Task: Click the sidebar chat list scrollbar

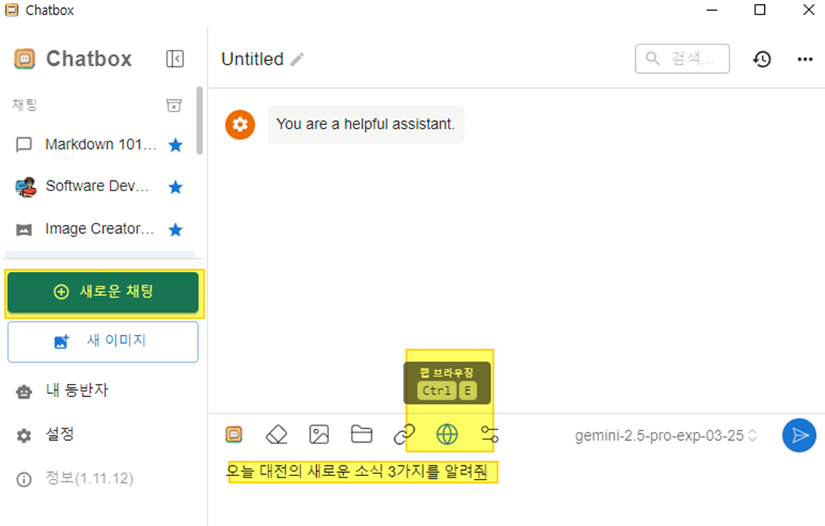Action: [199, 120]
